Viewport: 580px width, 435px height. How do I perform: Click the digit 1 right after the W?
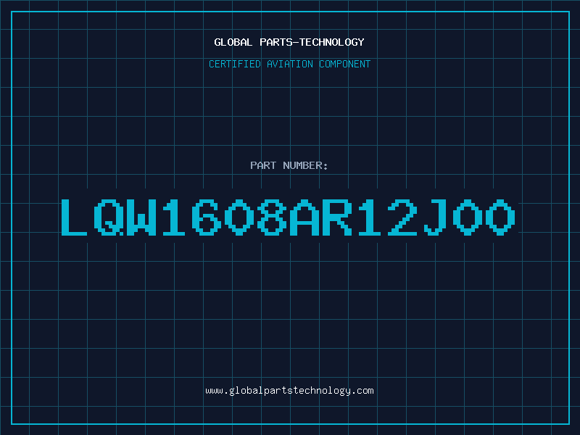[x=173, y=217]
